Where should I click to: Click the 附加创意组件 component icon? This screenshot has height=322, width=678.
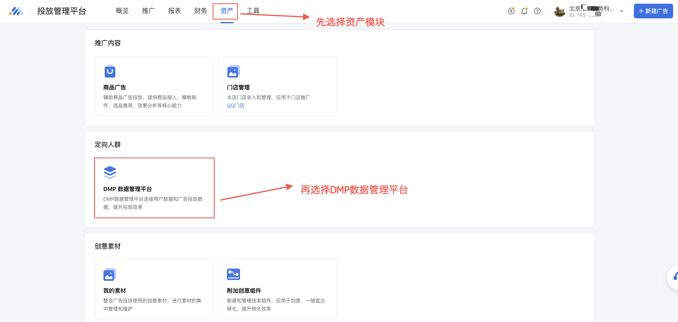tap(233, 274)
